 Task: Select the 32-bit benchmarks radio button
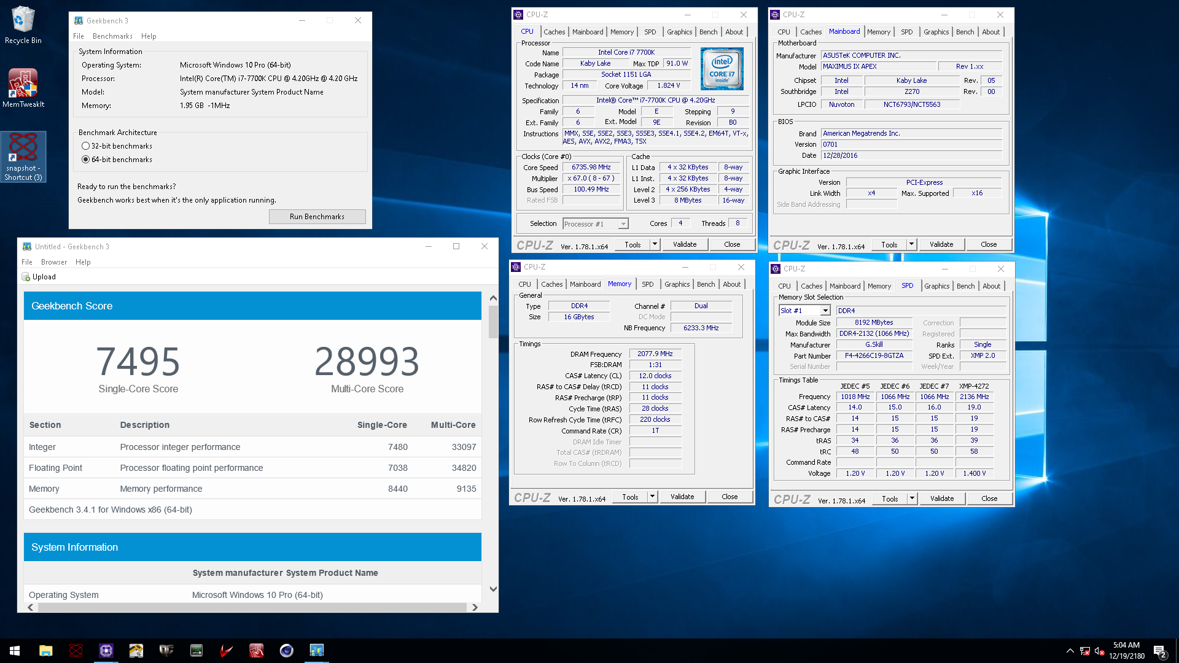coord(85,146)
